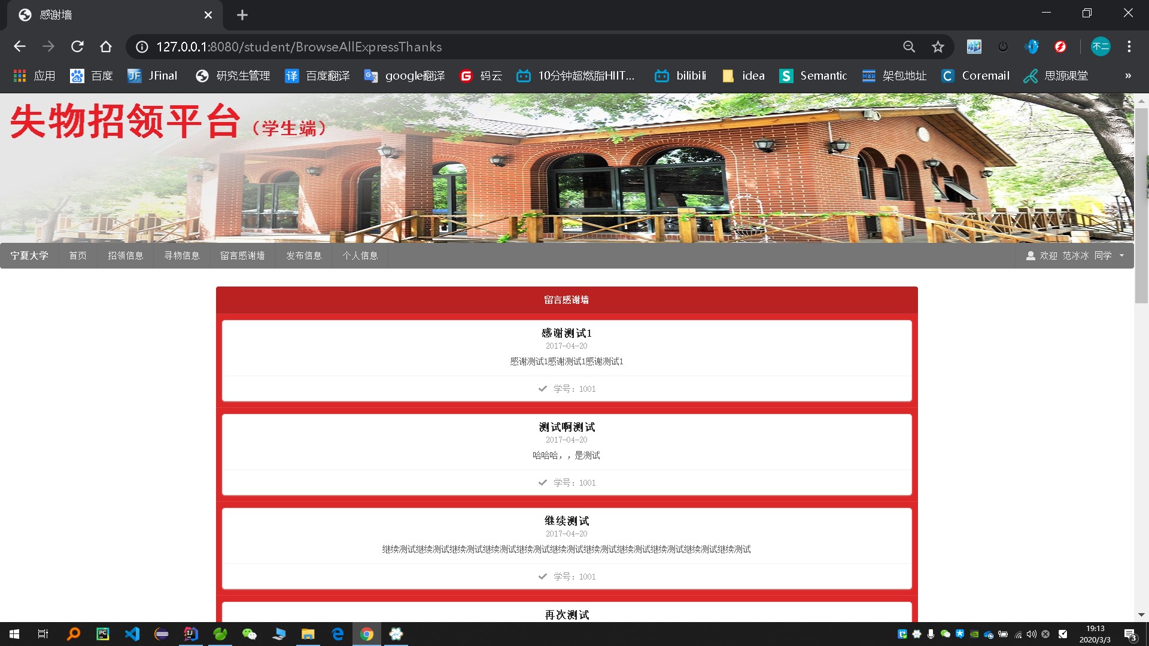
Task: Open the Chrome profile avatar menu
Action: [x=1100, y=47]
